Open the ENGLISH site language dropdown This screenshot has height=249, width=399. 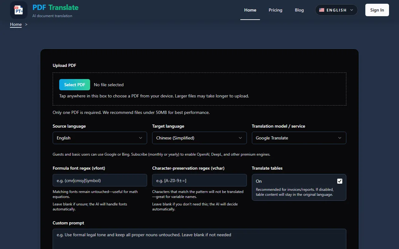point(336,10)
